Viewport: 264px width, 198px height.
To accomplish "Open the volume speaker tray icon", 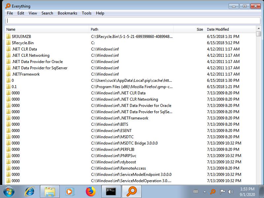I will pos(230,191).
